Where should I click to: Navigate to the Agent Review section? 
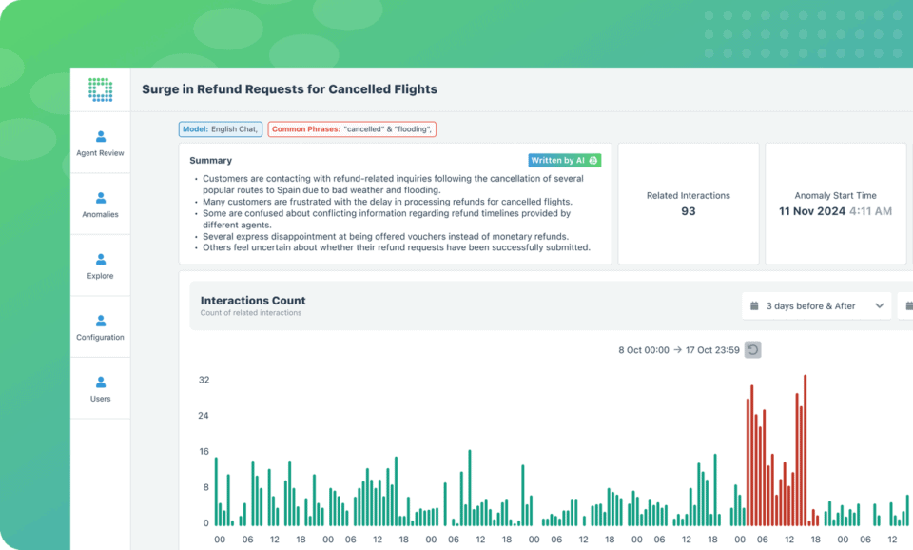pos(99,141)
